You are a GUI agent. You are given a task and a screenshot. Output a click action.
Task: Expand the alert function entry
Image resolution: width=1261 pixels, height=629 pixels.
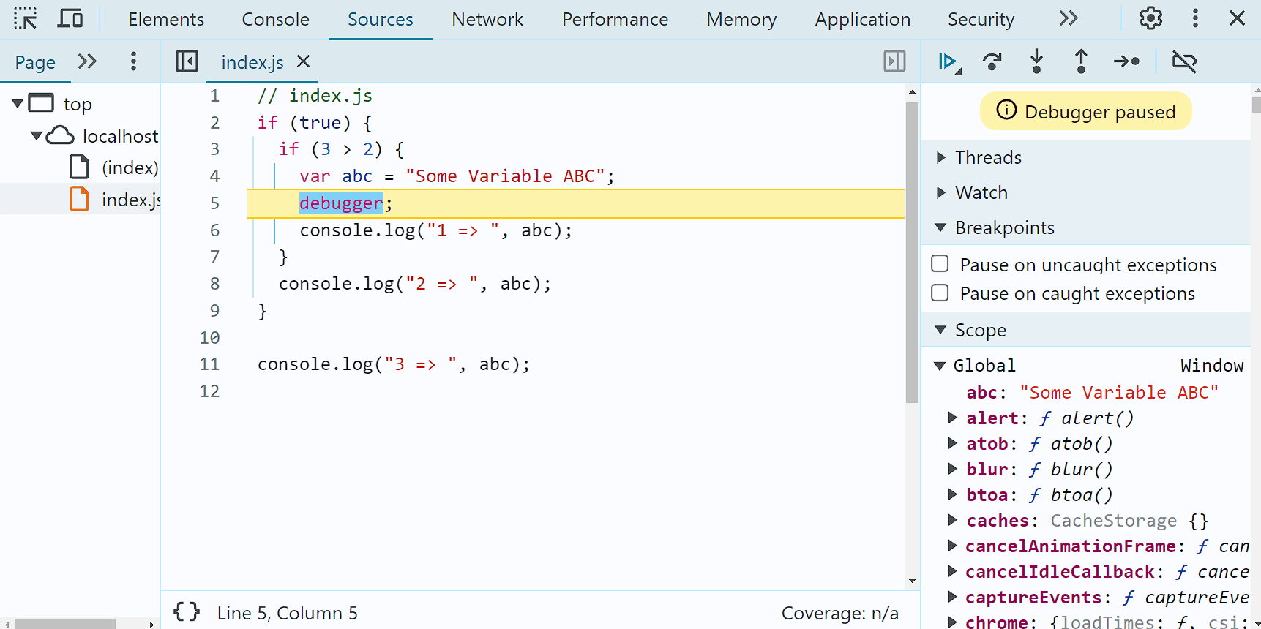tap(952, 418)
